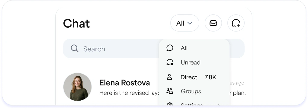The width and height of the screenshot is (308, 109).
Task: Open the All filter dropdown
Action: tap(184, 23)
